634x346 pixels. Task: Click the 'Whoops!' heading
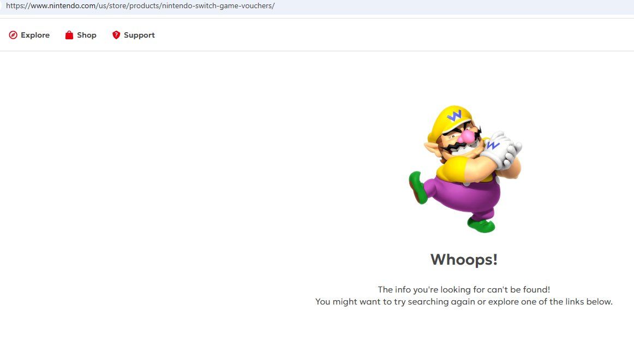click(x=464, y=259)
